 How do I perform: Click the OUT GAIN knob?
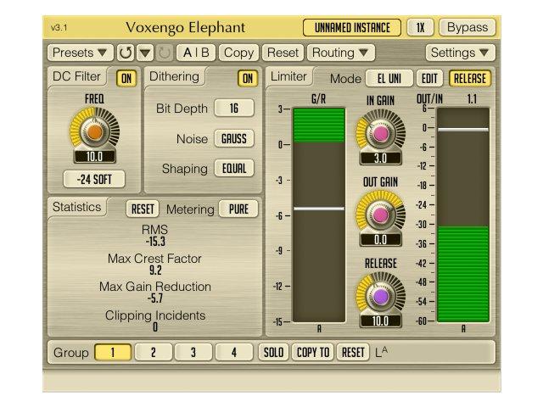point(380,215)
